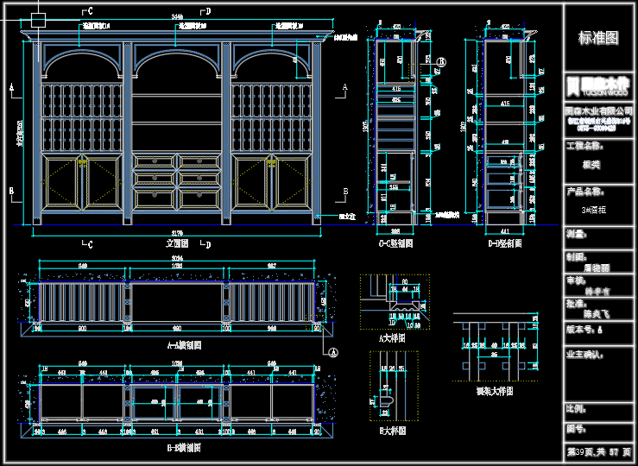Select the 3#酒柜 product name text
The height and width of the screenshot is (466, 638).
point(594,210)
